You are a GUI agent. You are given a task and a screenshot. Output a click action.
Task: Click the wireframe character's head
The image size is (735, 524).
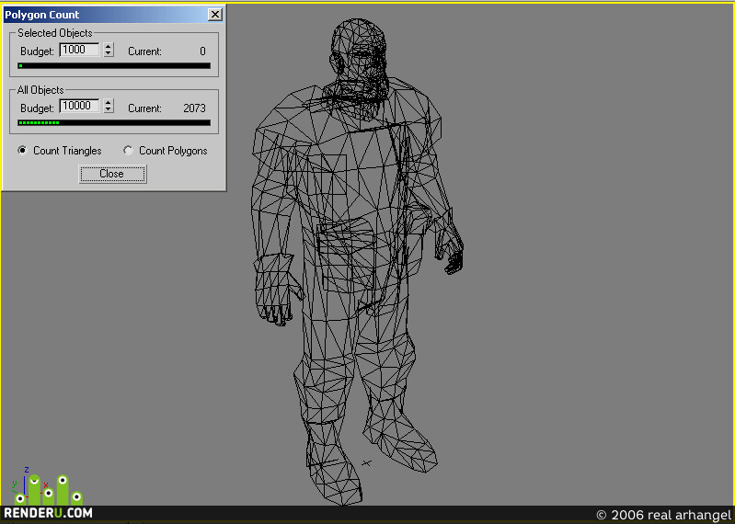click(359, 56)
